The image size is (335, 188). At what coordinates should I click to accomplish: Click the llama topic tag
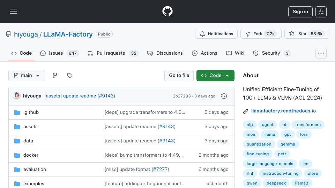point(270,134)
